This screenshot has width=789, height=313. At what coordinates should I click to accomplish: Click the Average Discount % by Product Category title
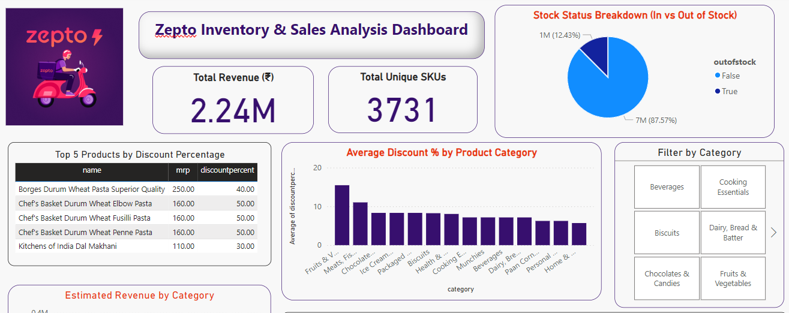442,152
